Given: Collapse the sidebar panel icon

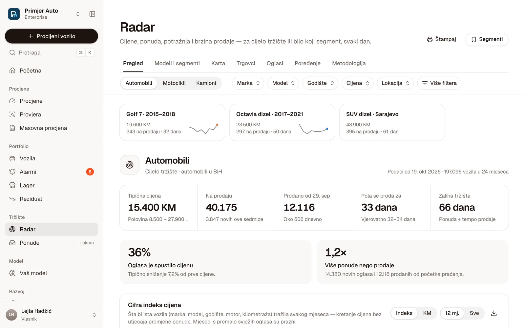Looking at the screenshot, I should (x=92, y=14).
